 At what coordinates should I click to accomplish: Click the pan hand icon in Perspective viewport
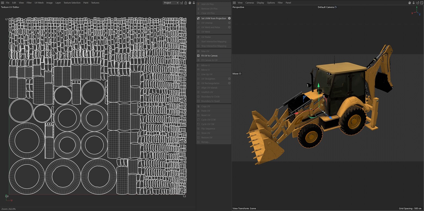tap(409, 3)
